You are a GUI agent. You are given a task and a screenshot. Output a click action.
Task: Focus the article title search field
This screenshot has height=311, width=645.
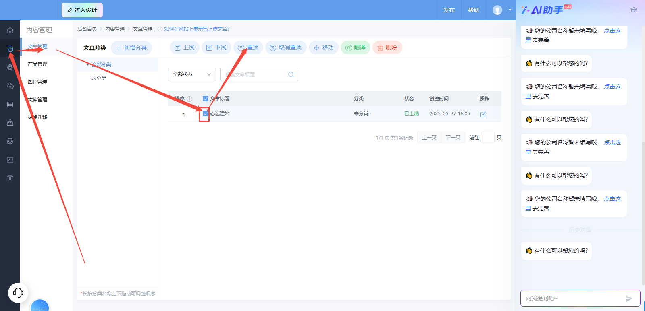(x=259, y=74)
